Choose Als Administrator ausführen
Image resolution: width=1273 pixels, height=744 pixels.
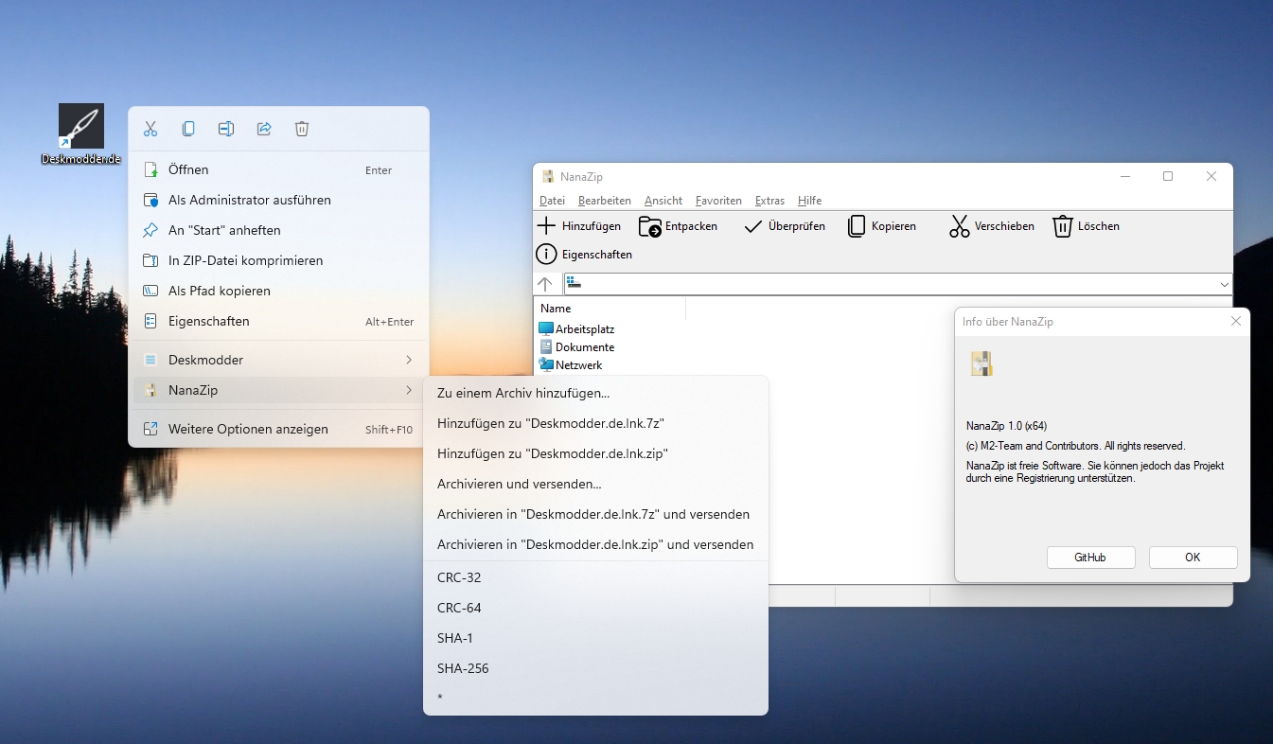(278, 201)
